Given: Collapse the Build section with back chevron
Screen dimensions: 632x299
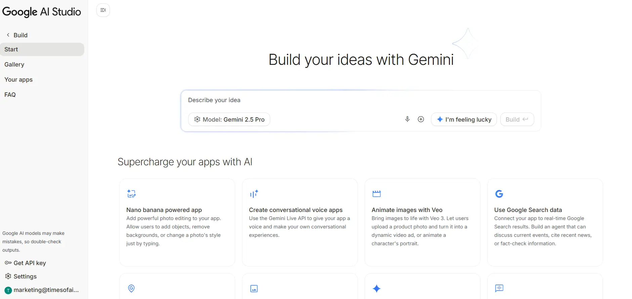Looking at the screenshot, I should (7, 35).
